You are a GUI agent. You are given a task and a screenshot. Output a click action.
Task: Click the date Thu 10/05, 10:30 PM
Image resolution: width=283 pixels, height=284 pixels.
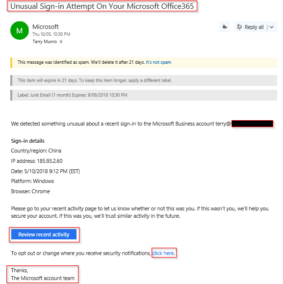[x=51, y=34]
